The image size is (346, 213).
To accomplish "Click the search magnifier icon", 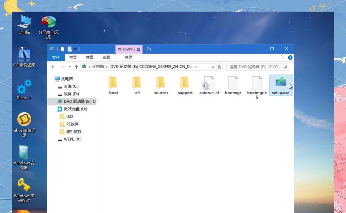I will pyautogui.click(x=285, y=67).
